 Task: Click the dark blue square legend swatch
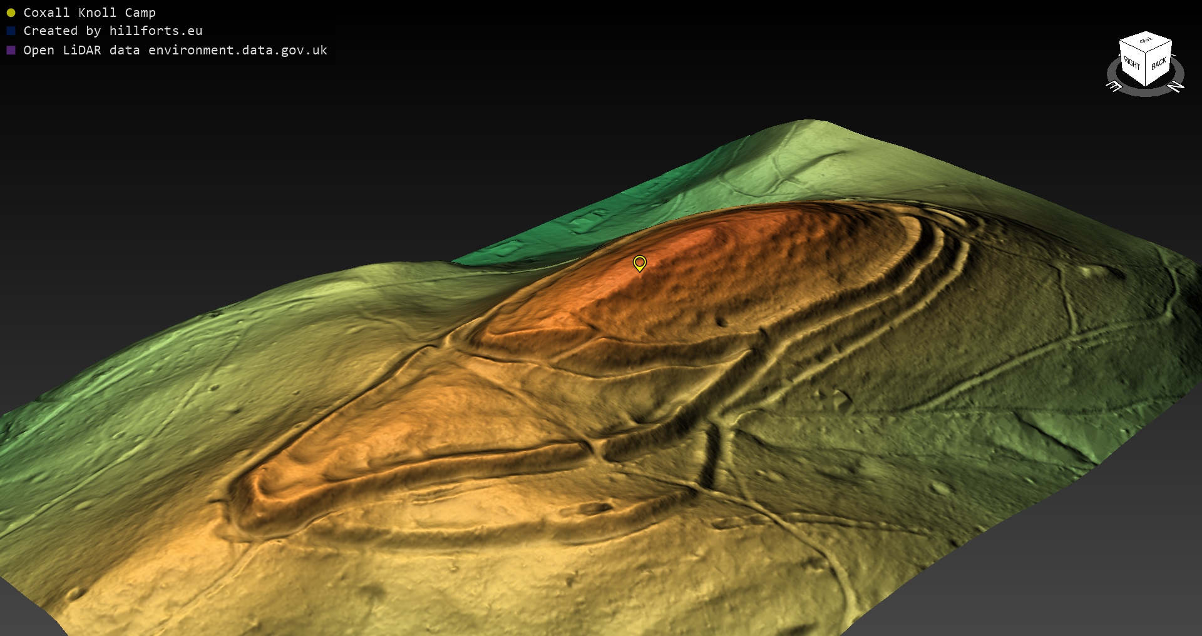point(11,31)
